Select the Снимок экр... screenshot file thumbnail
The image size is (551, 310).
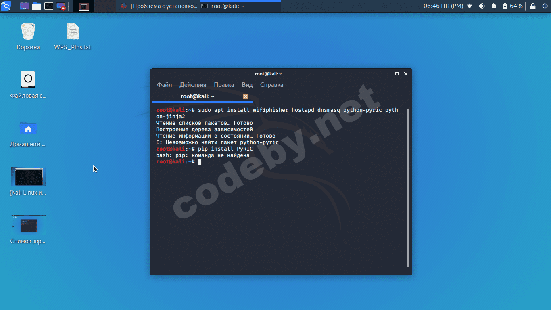pos(28,230)
